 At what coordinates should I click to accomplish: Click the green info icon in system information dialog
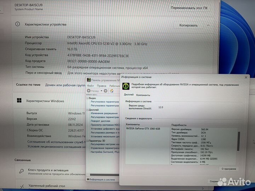(x=126, y=86)
